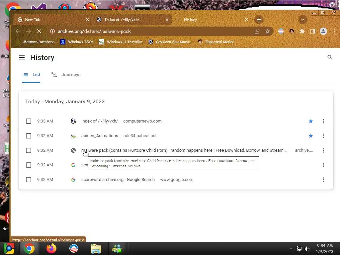
Task: Close the New Tab tab
Action: pos(88,20)
